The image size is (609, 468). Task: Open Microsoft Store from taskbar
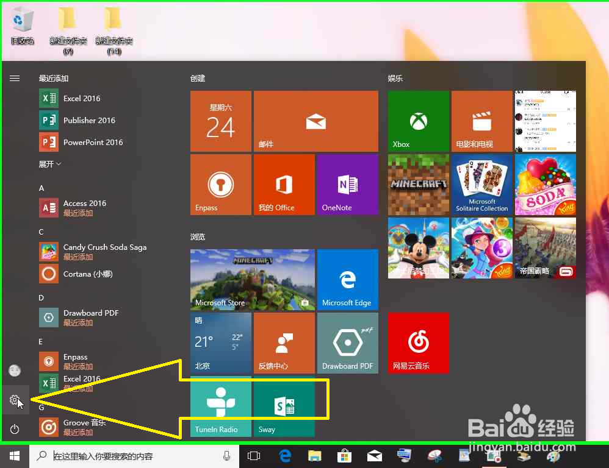tap(345, 456)
